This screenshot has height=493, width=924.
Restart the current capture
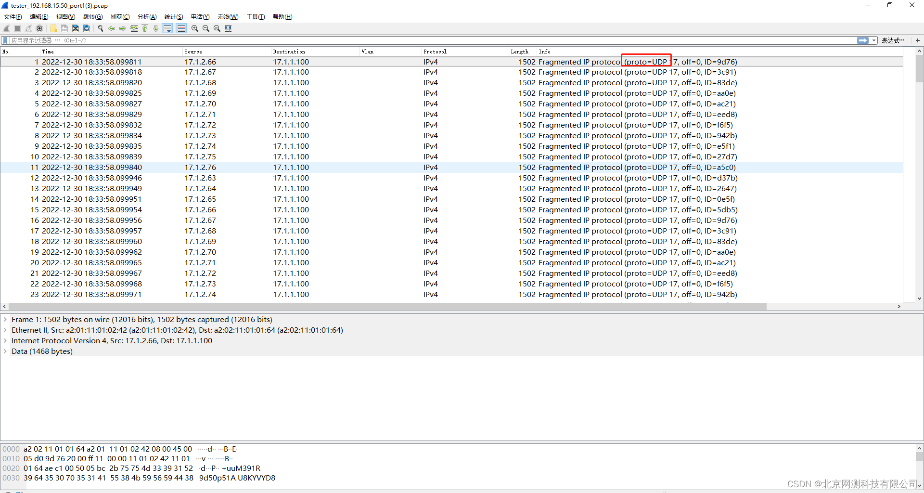28,28
